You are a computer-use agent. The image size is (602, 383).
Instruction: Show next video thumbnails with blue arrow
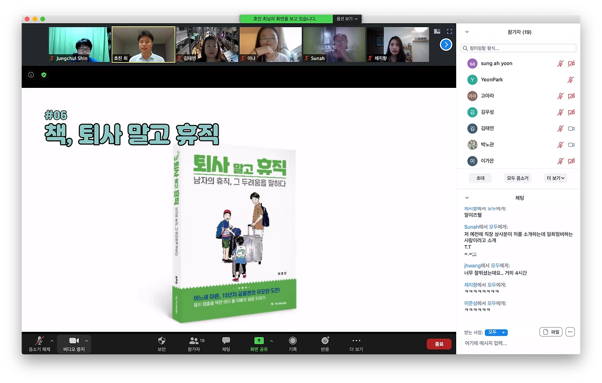coord(446,45)
